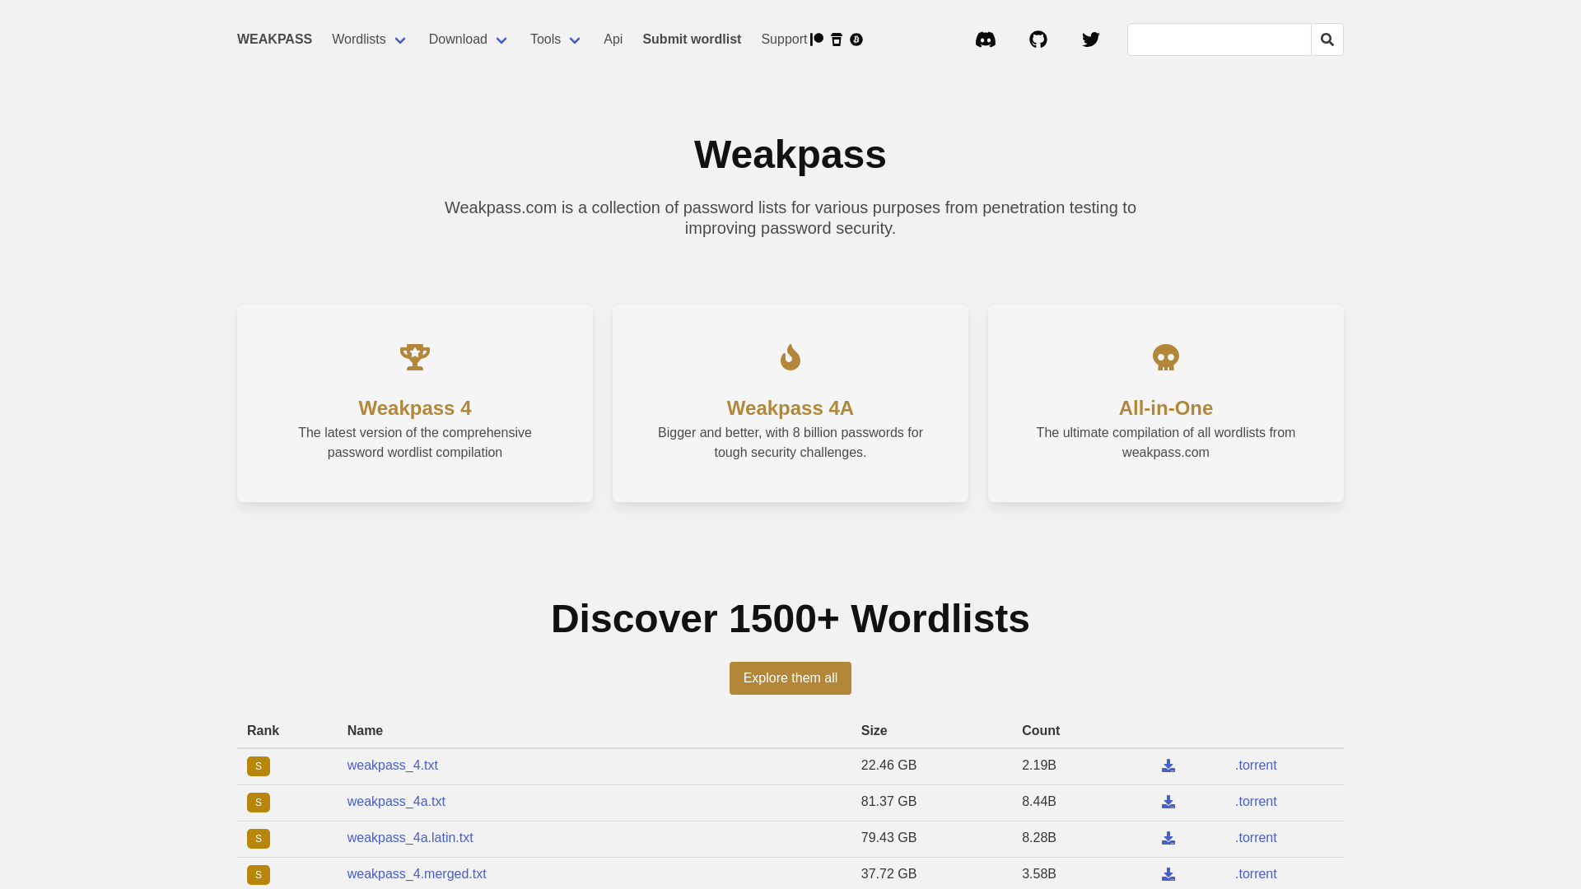This screenshot has height=889, width=1581.
Task: Click the Explore them all button
Action: (790, 678)
